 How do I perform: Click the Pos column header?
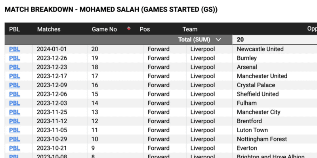tap(145, 29)
